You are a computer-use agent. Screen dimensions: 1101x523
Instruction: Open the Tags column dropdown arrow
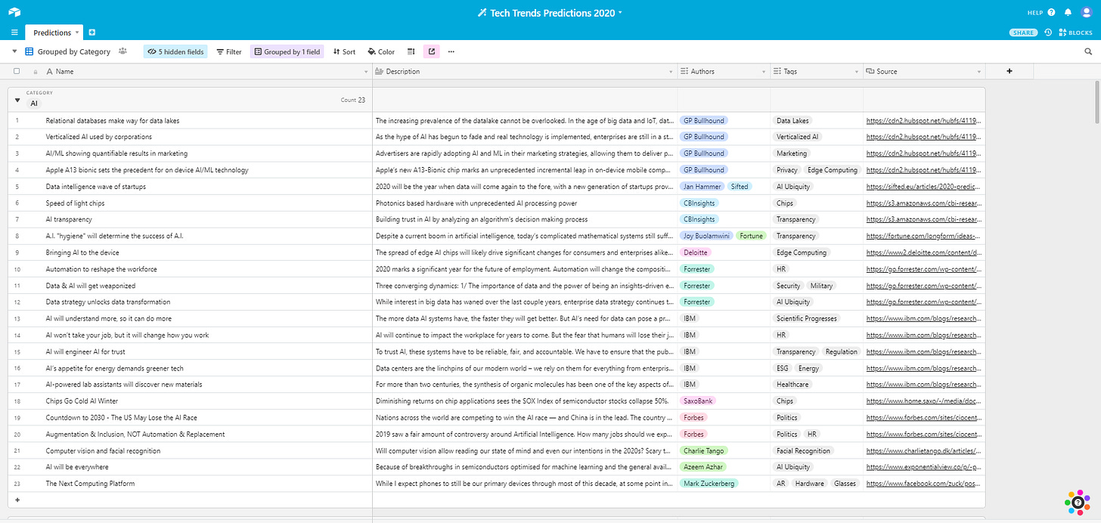click(857, 72)
